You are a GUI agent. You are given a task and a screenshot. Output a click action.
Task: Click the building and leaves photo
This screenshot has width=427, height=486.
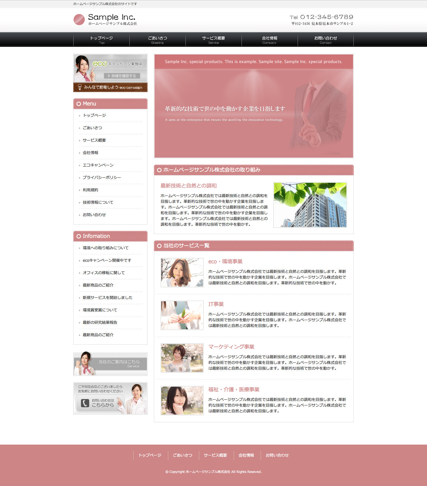pyautogui.click(x=310, y=205)
